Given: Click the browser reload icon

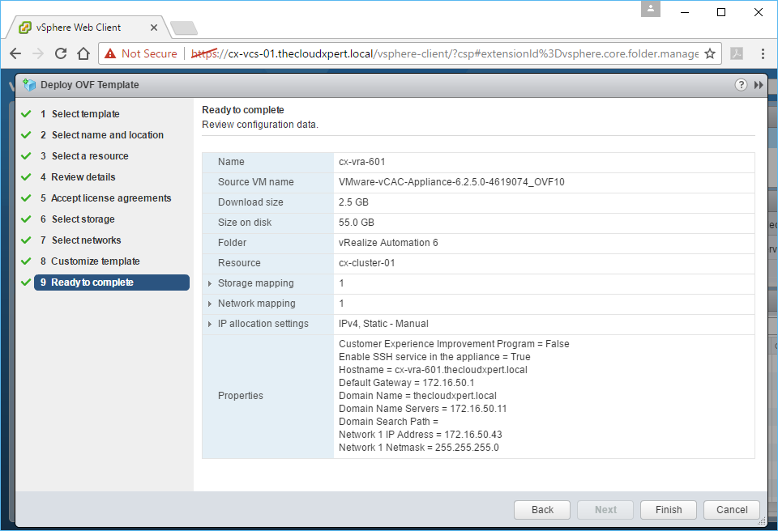Looking at the screenshot, I should pos(60,53).
